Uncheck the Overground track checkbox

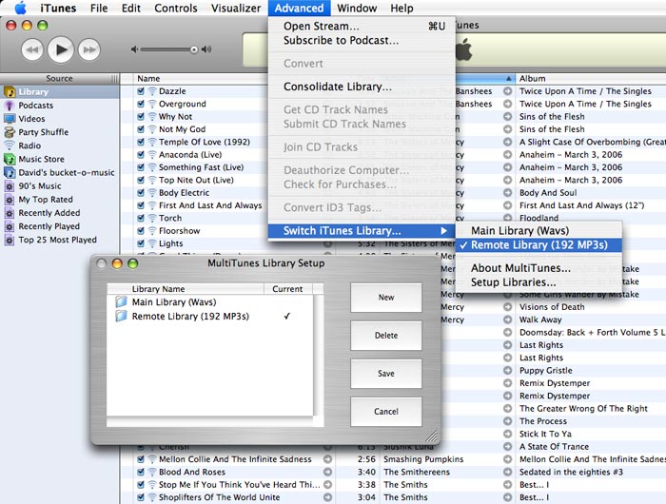pyautogui.click(x=141, y=104)
